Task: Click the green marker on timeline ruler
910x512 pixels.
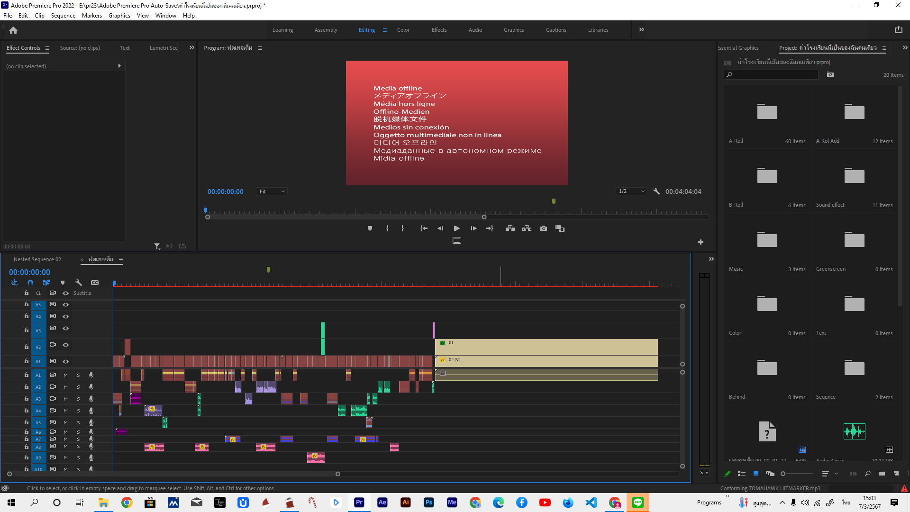Action: (268, 269)
